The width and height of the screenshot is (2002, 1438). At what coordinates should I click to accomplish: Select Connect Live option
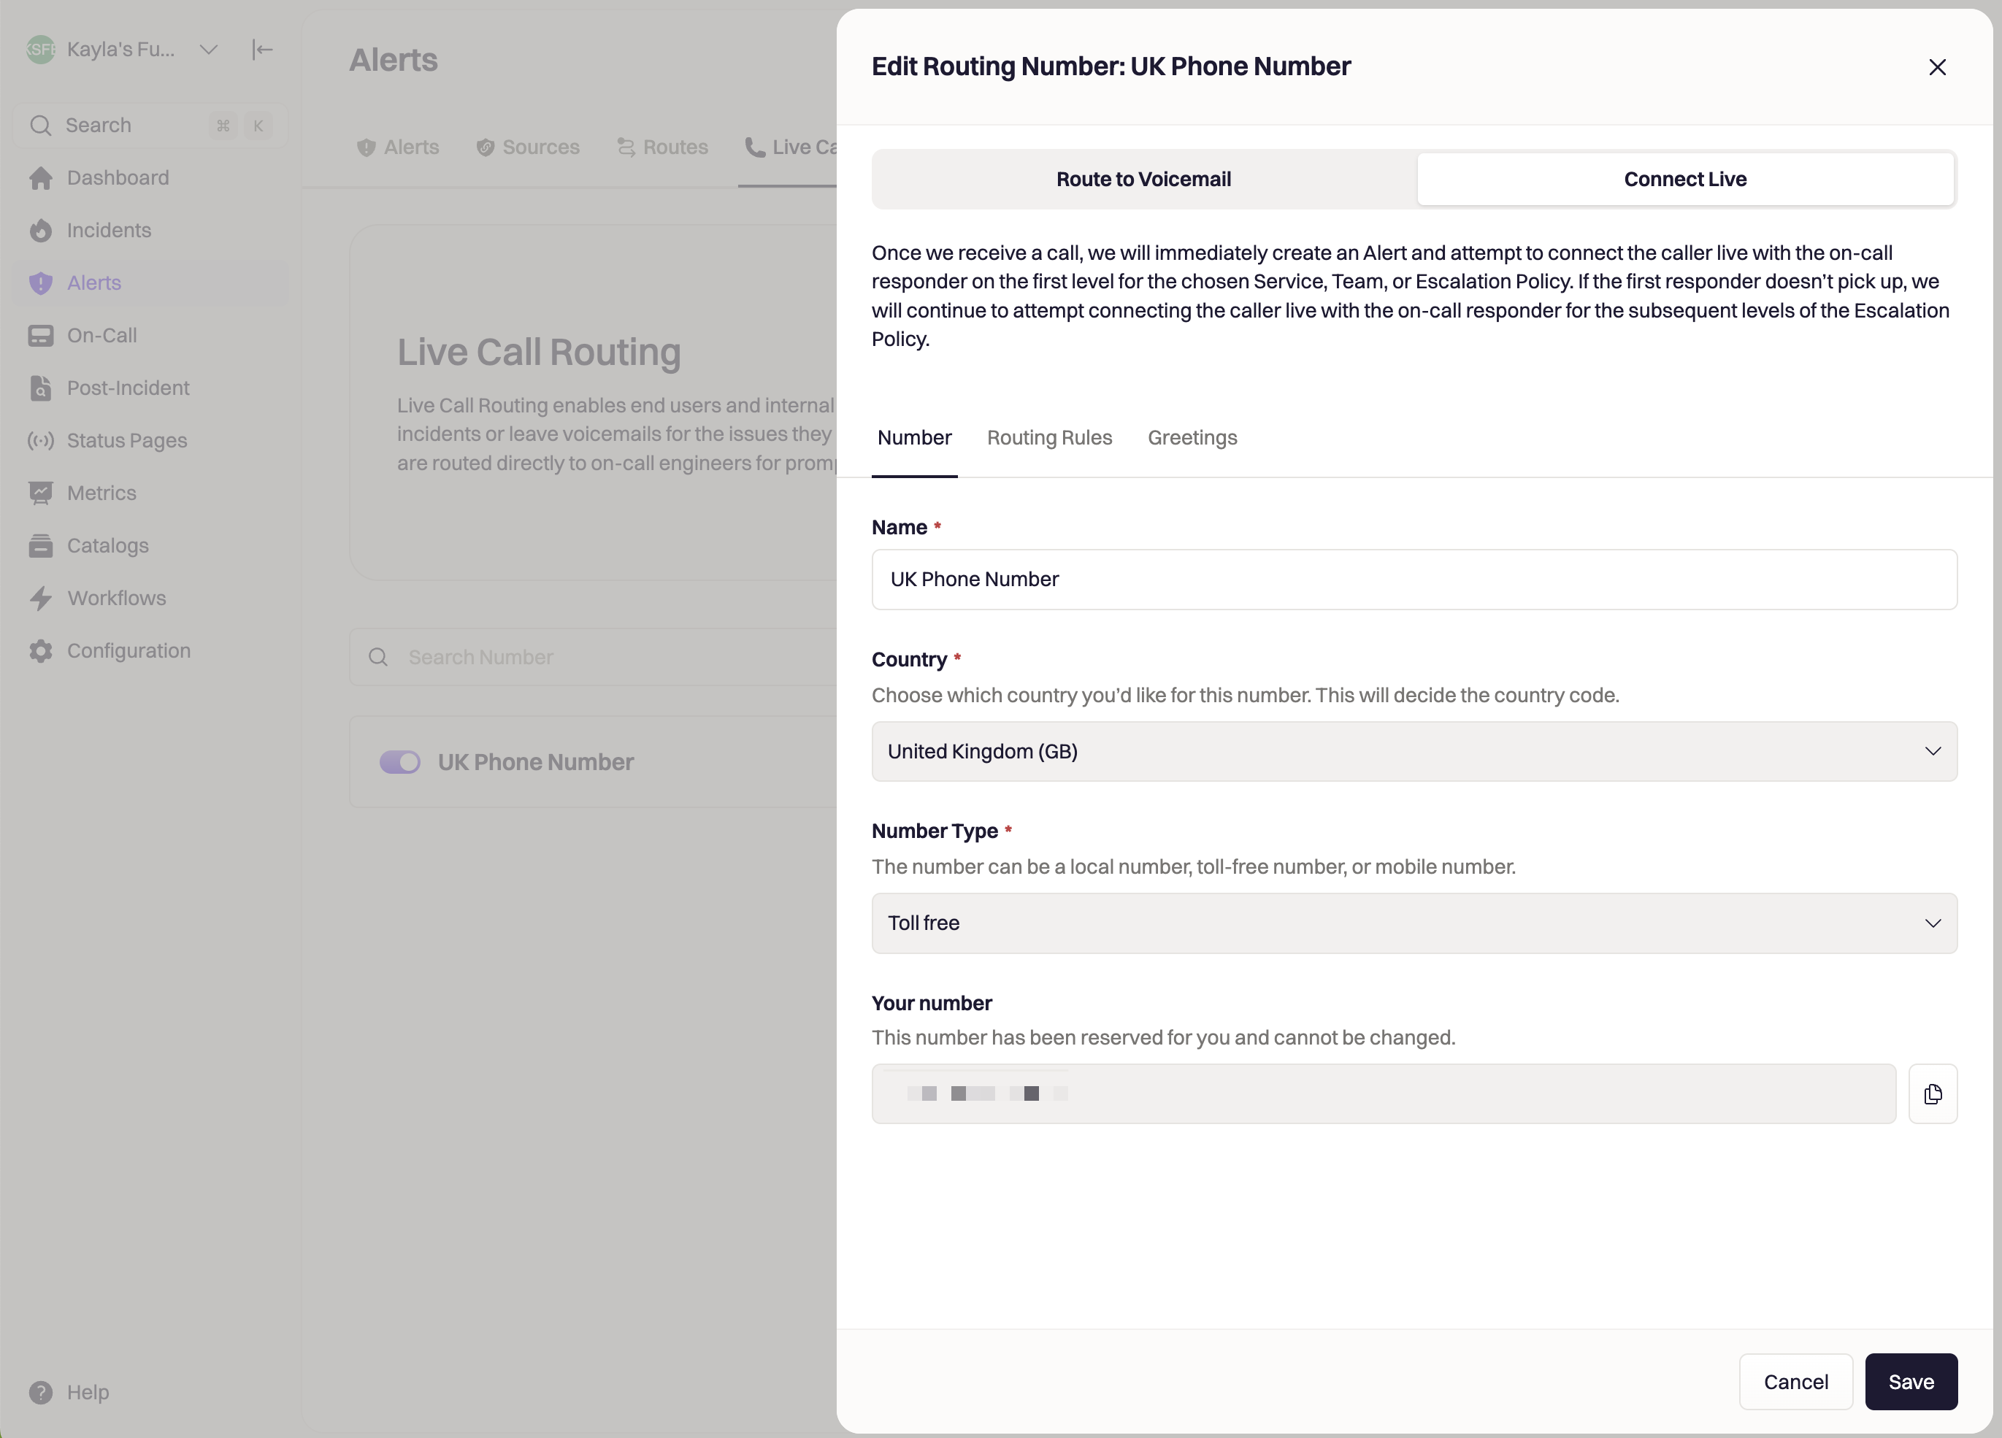tap(1684, 179)
